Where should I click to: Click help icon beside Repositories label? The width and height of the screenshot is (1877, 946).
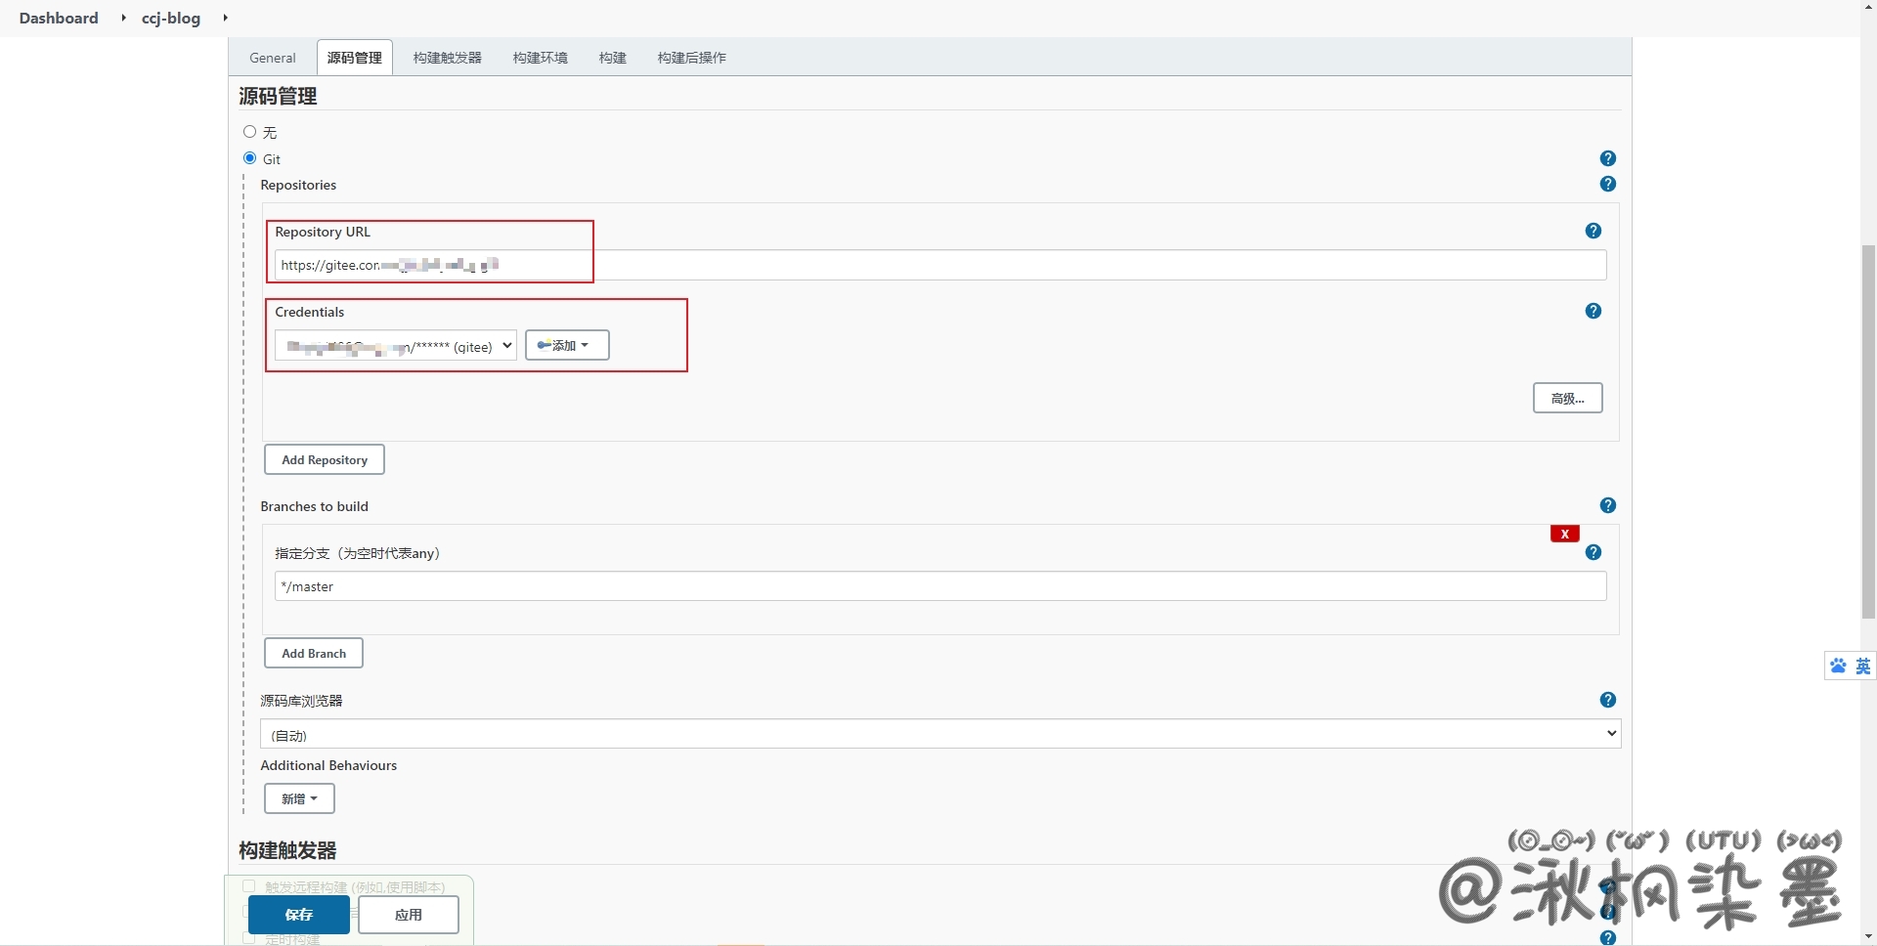point(1608,184)
